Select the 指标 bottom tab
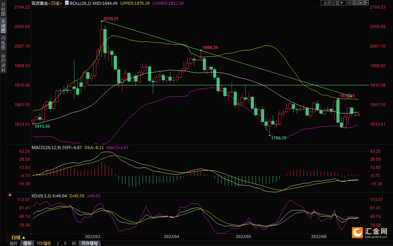The width and height of the screenshot is (393, 246). (14, 243)
